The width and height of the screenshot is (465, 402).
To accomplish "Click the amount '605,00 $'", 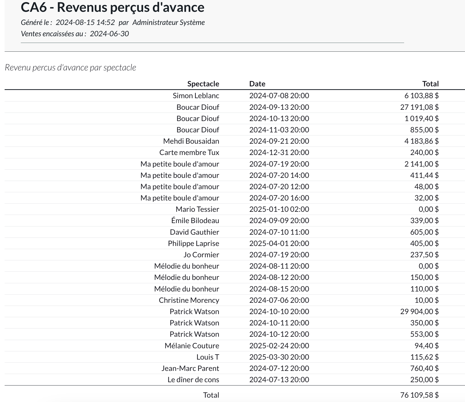I will tap(424, 232).
